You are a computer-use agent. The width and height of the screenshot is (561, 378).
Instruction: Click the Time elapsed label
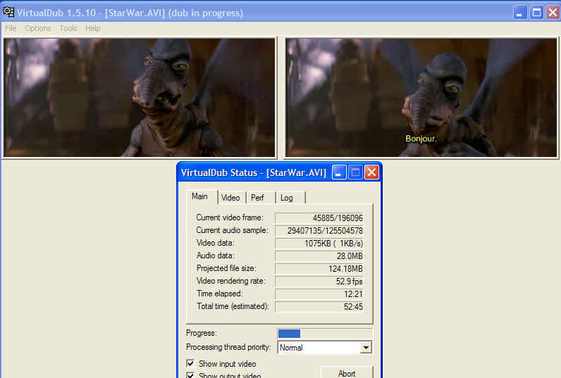point(219,294)
